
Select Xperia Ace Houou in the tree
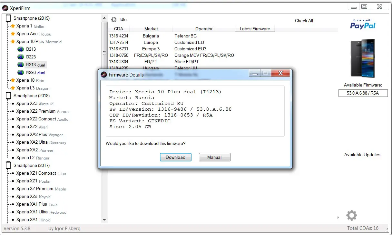click(x=34, y=34)
